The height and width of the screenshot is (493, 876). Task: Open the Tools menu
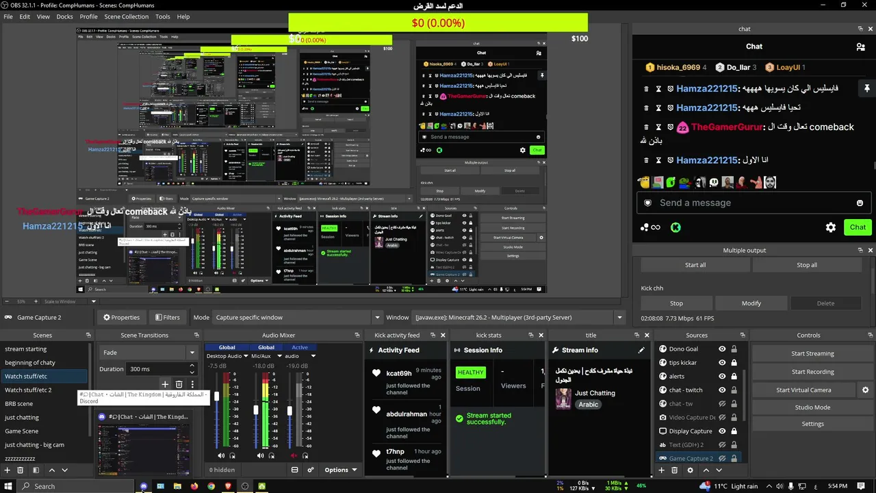point(163,16)
